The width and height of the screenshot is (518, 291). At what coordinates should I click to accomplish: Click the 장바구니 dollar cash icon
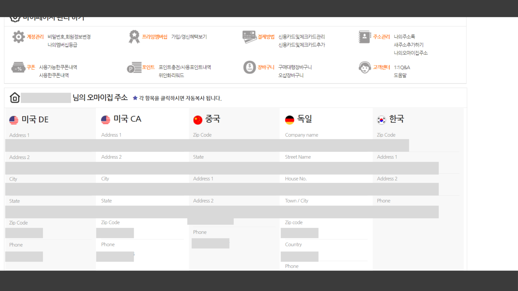pyautogui.click(x=250, y=67)
